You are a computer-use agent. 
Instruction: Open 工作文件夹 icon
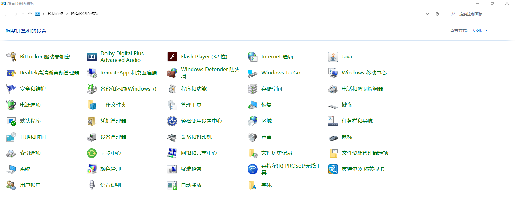pyautogui.click(x=92, y=105)
